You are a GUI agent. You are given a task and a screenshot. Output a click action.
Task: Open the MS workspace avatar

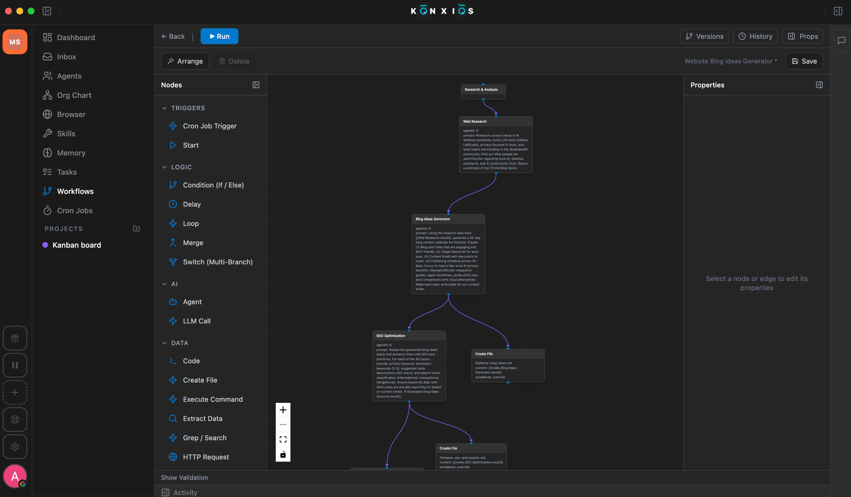tap(15, 42)
